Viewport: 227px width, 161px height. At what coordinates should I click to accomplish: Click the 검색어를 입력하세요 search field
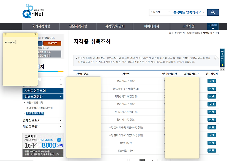tap(189, 12)
